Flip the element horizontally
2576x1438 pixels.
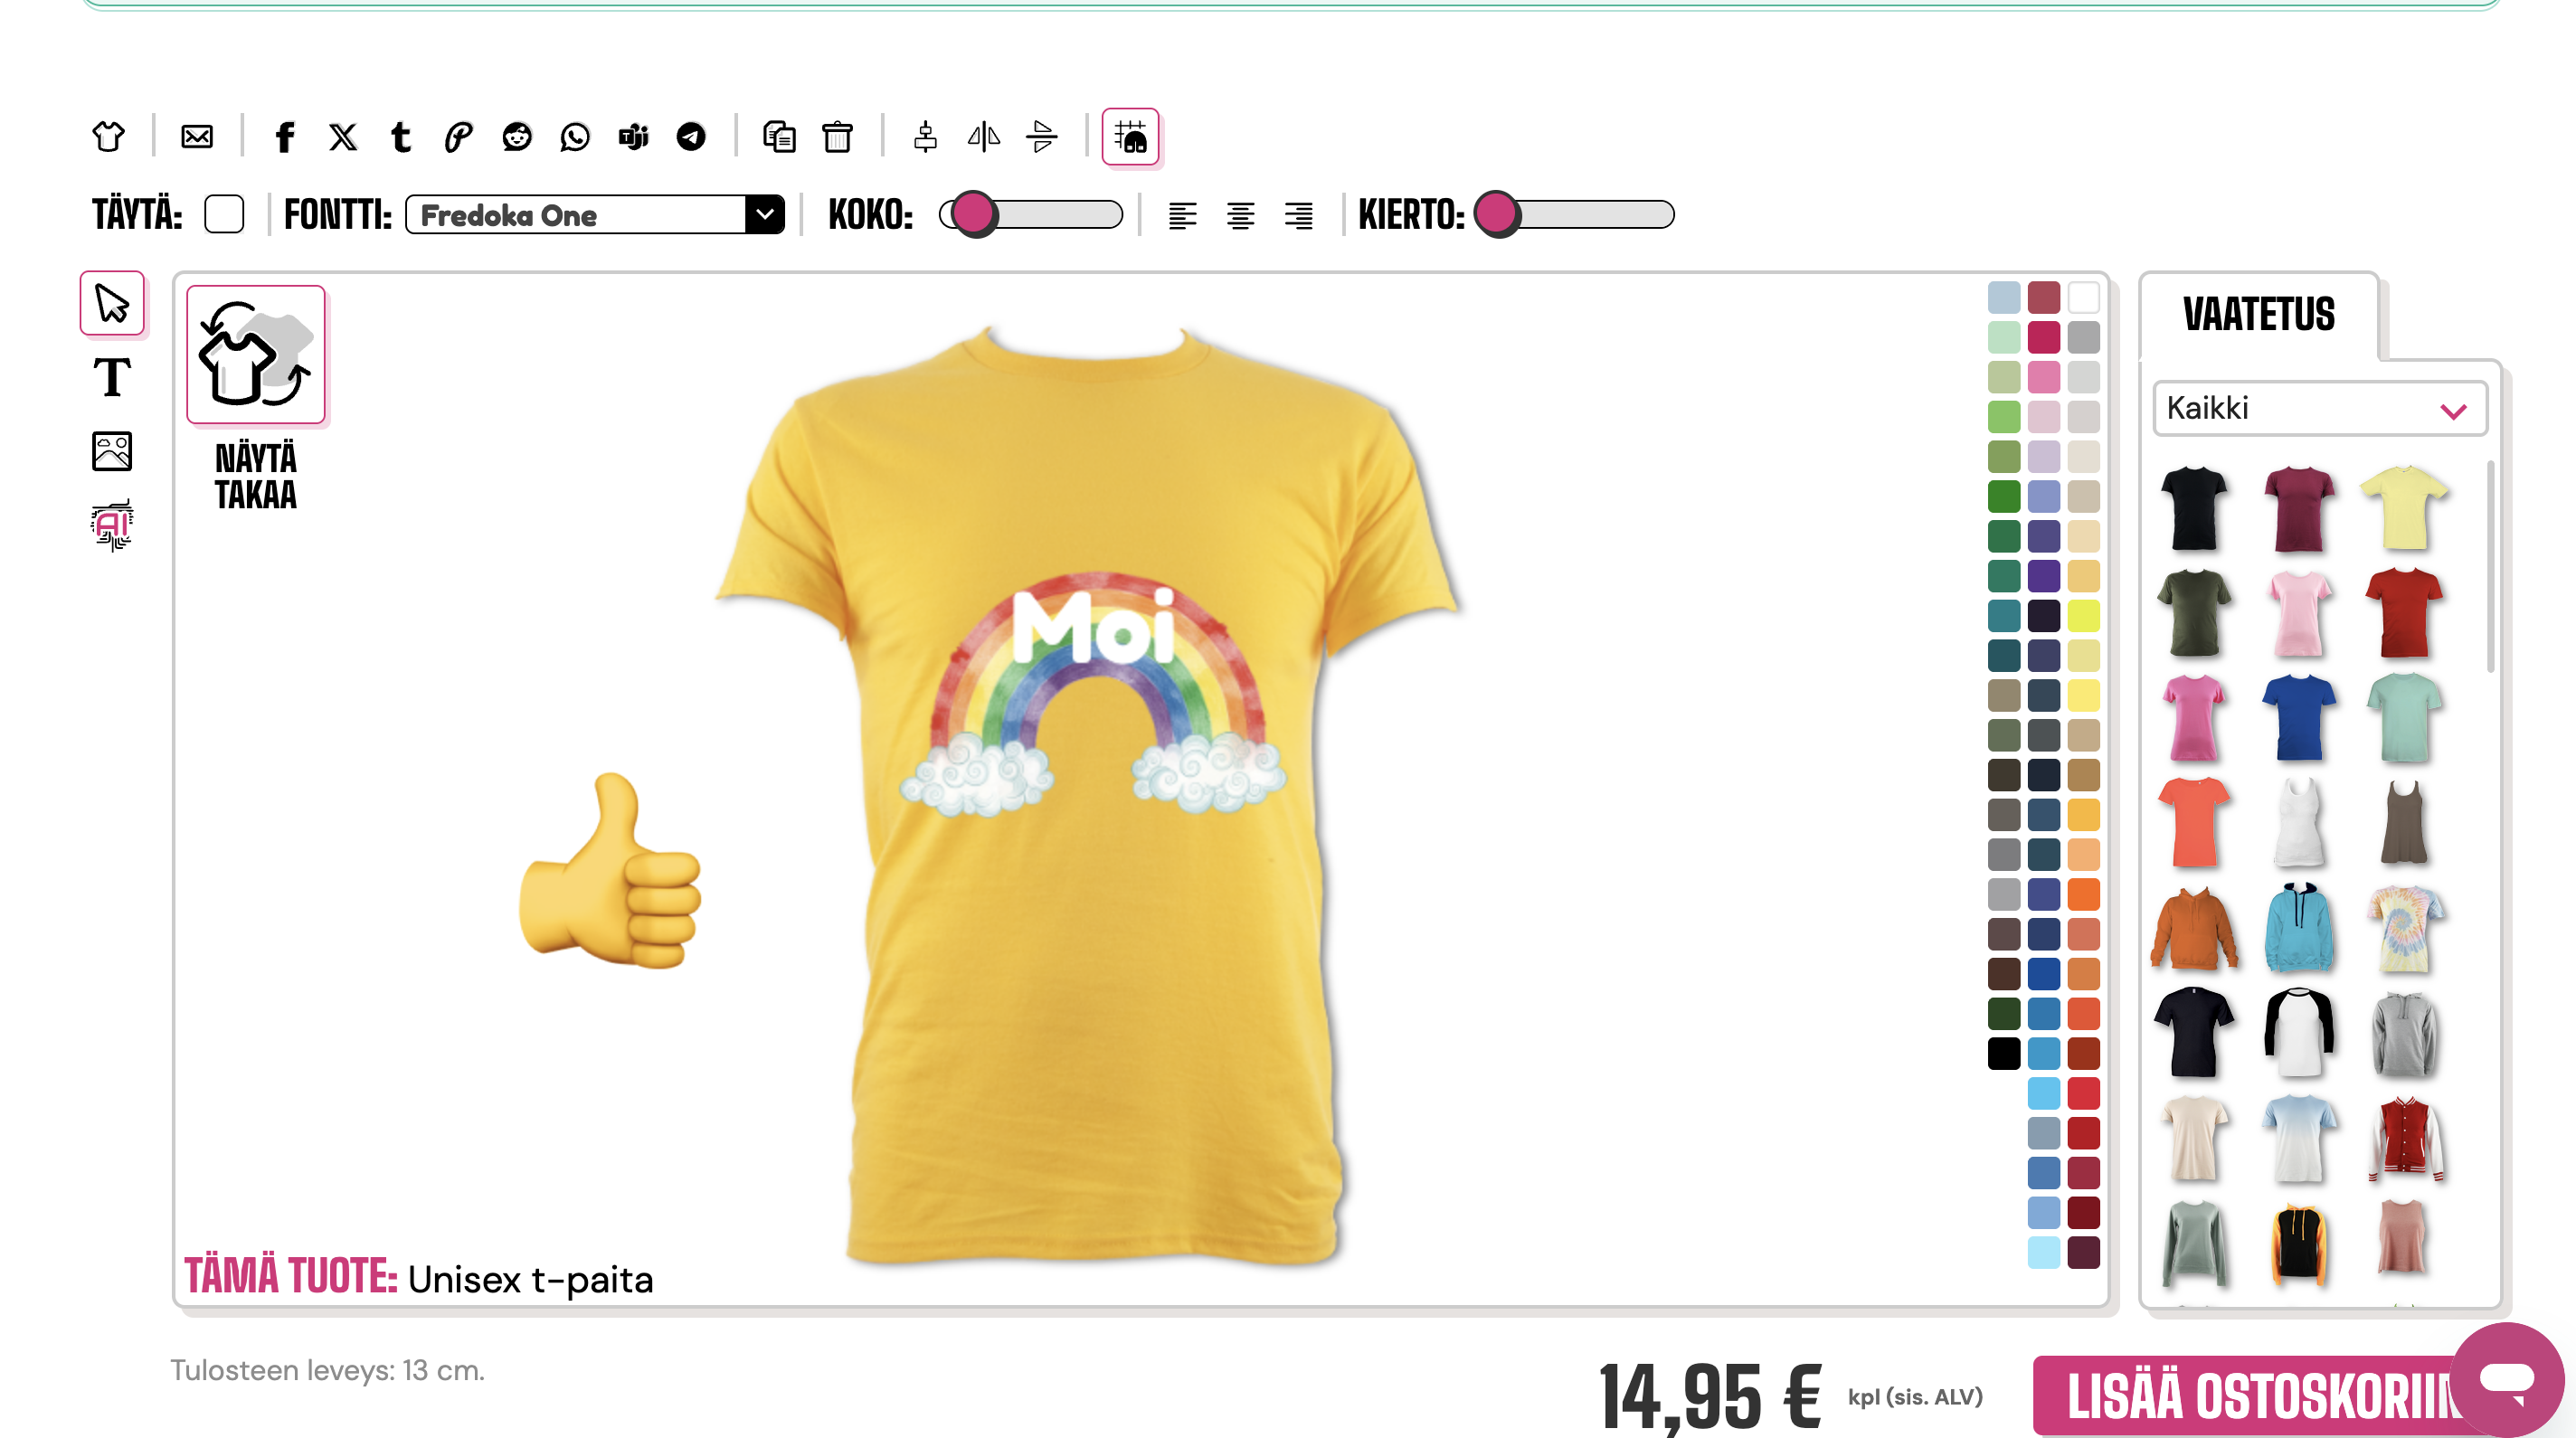(983, 136)
